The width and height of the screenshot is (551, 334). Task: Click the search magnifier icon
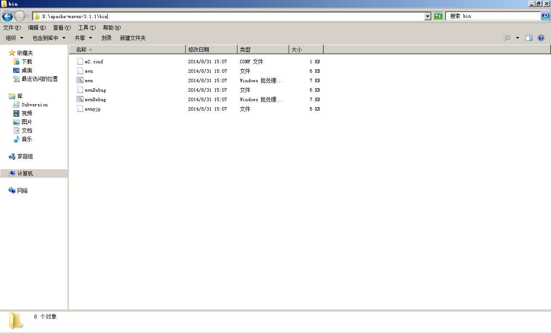tap(545, 16)
